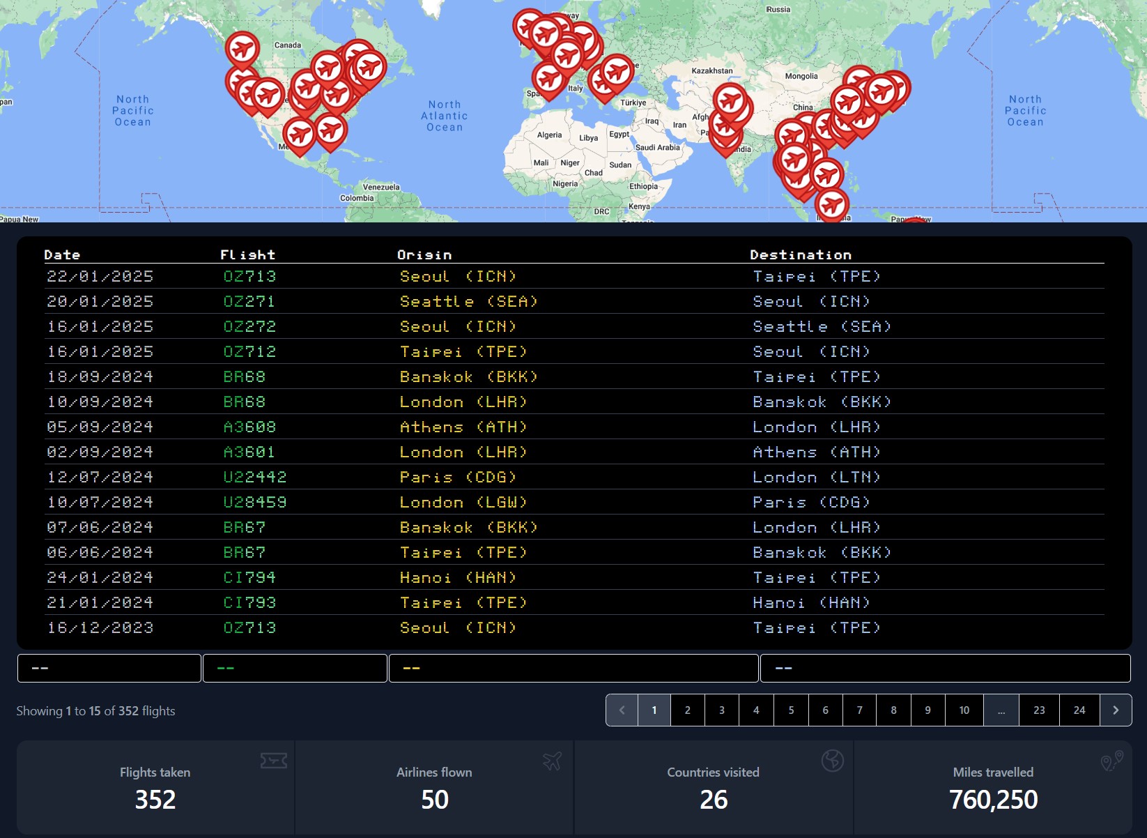The width and height of the screenshot is (1147, 838).
Task: Open page 3 of flights
Action: click(x=722, y=710)
